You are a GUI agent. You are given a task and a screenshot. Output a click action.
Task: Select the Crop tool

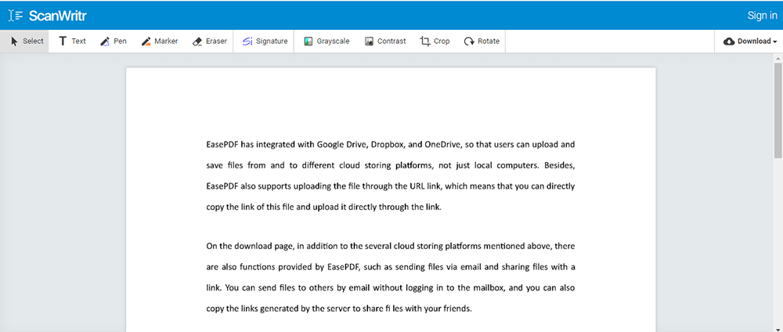[435, 41]
